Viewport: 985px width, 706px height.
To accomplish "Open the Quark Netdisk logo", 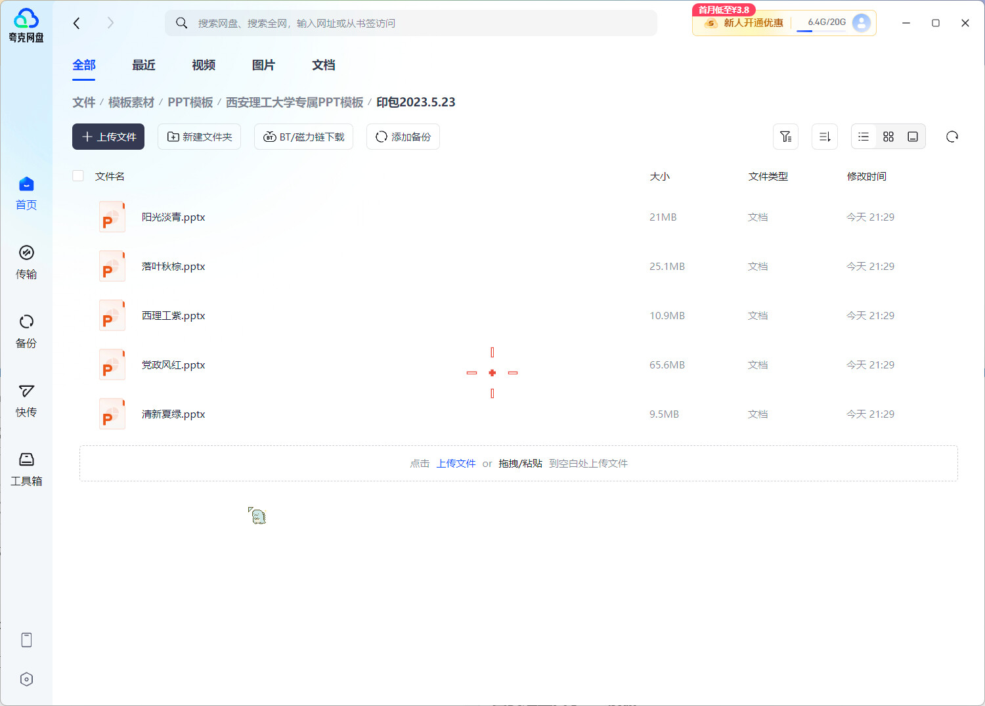I will coord(26,26).
